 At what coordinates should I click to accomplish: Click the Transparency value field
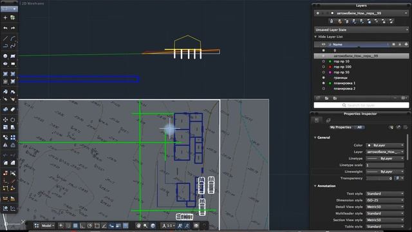point(380,179)
